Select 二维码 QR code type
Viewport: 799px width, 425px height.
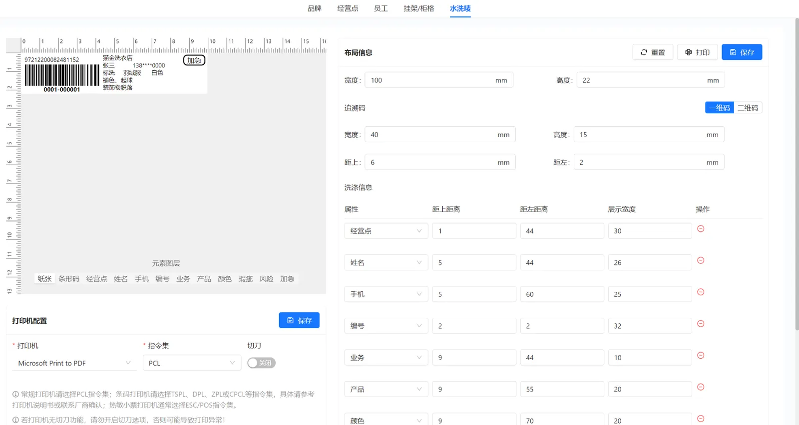tap(748, 108)
